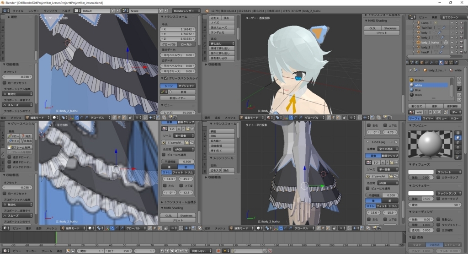Click the 選択解除 deselect button

(x=452, y=106)
